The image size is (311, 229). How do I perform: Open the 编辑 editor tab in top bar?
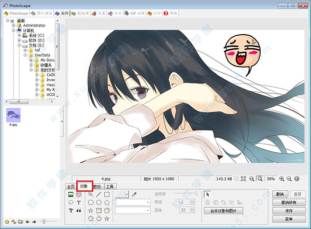click(62, 13)
